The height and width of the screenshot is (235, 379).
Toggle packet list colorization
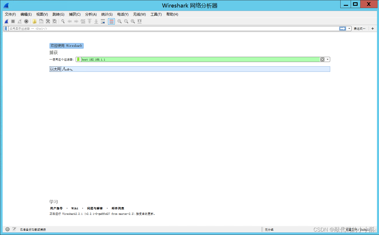pos(111,21)
